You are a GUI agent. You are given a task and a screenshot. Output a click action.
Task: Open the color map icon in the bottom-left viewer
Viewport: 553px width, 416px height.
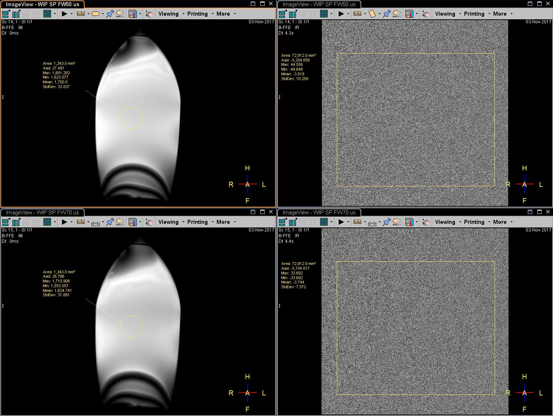pyautogui.click(x=133, y=222)
